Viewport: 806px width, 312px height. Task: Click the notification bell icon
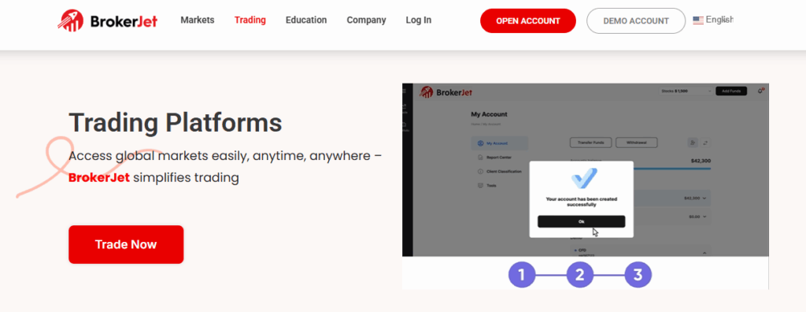coord(761,91)
